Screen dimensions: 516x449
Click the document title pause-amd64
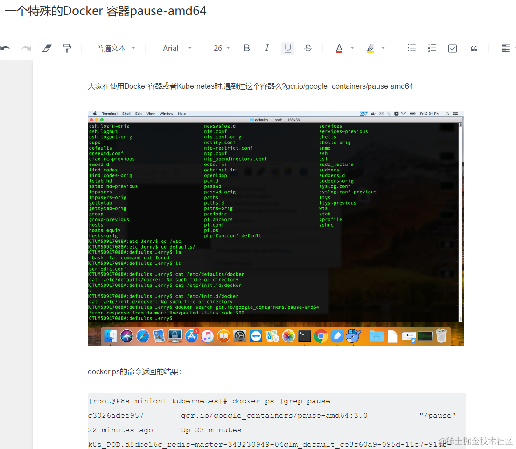(105, 11)
